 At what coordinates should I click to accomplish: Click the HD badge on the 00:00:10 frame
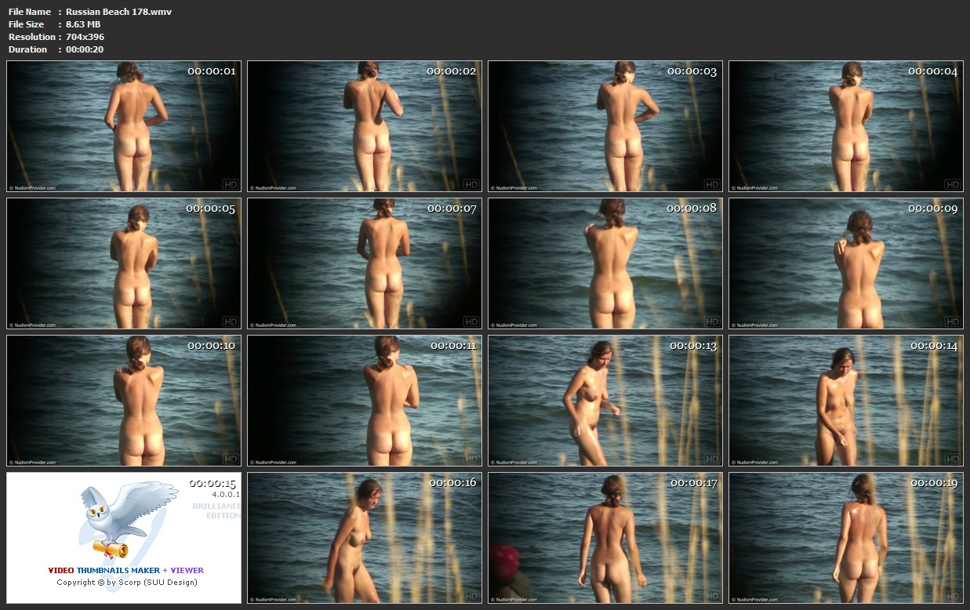(x=231, y=459)
